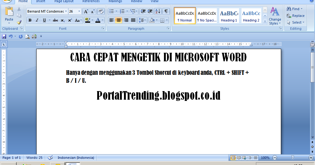Align text right
The height and width of the screenshot is (165, 315).
(x=126, y=20)
